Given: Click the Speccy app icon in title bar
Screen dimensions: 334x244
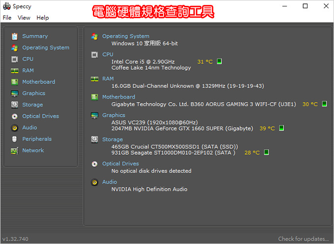Looking at the screenshot, I should pos(7,6).
